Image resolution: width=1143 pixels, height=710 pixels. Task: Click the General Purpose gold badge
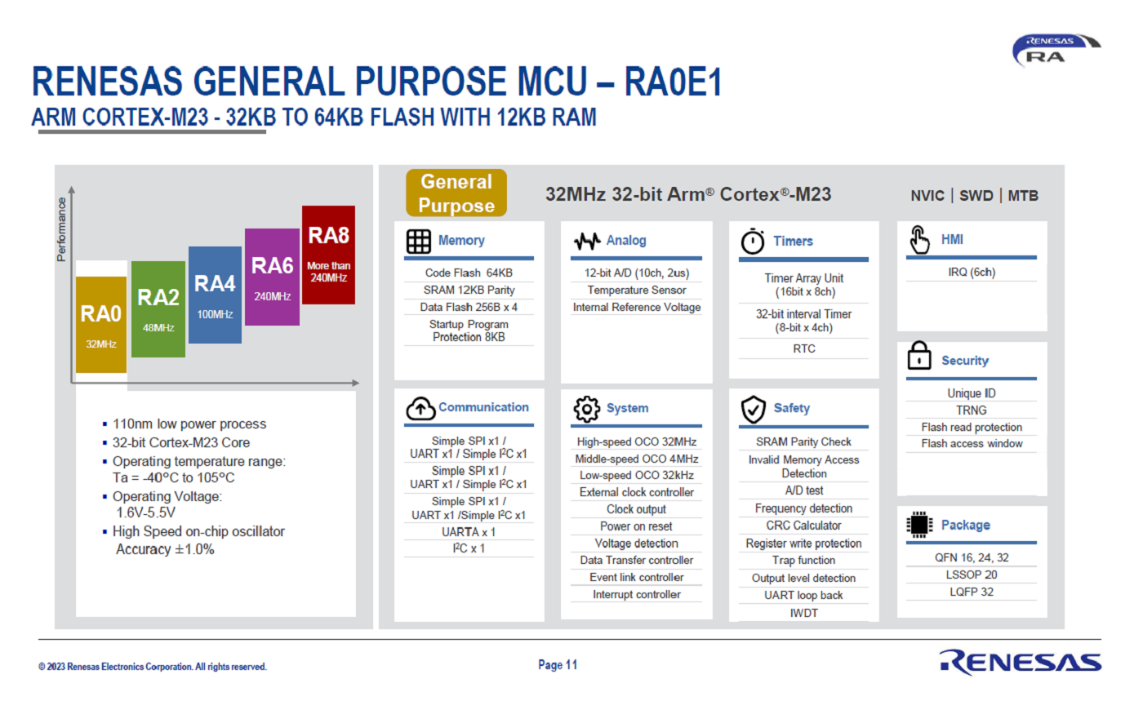pyautogui.click(x=456, y=193)
